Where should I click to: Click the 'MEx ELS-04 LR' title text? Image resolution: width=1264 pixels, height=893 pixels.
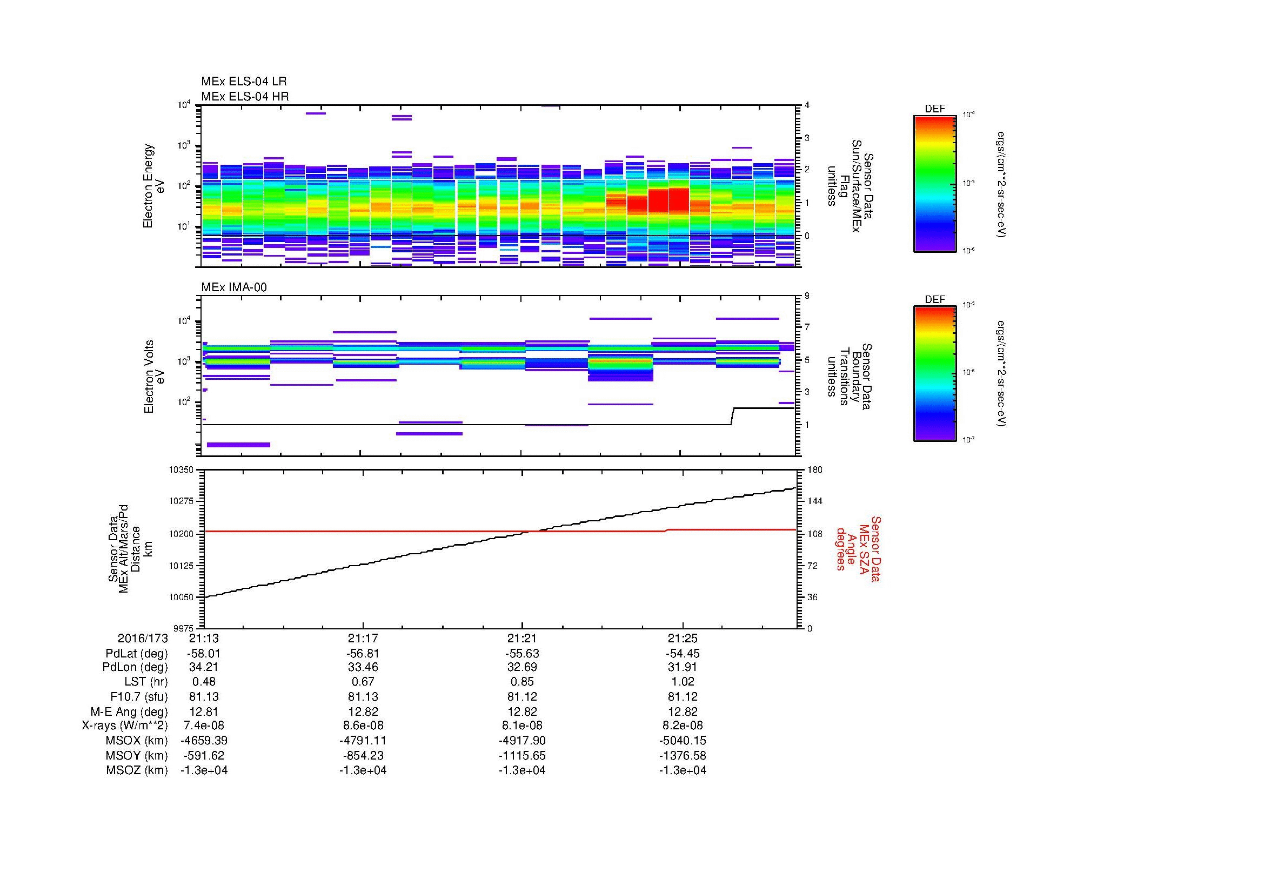click(244, 82)
